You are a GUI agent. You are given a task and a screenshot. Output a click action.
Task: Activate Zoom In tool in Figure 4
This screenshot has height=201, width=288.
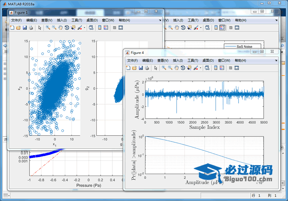point(164,68)
